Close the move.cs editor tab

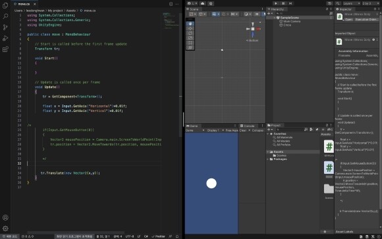35,4
